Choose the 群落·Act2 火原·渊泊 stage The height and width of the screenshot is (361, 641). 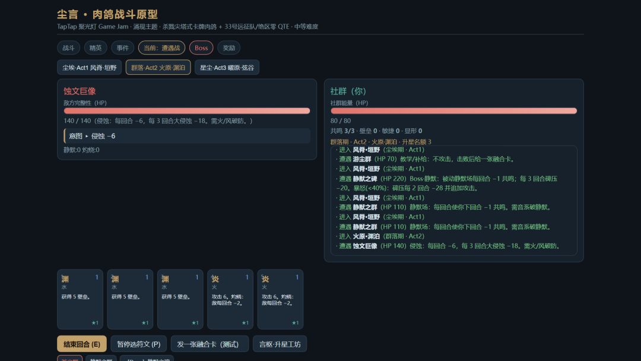pos(158,68)
